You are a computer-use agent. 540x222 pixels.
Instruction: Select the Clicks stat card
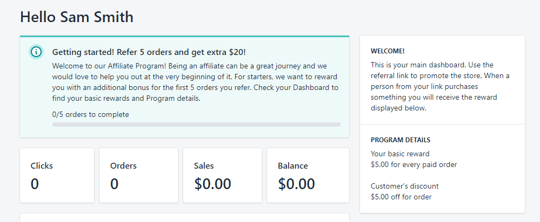(x=57, y=175)
